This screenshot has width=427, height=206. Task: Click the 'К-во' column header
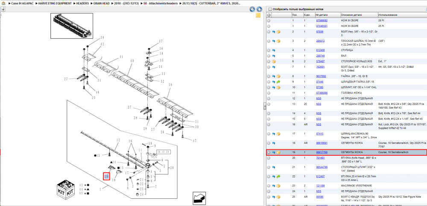coord(309,15)
